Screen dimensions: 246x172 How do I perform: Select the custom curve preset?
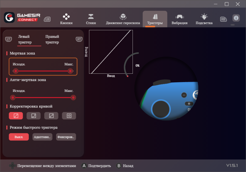click(x=69, y=116)
